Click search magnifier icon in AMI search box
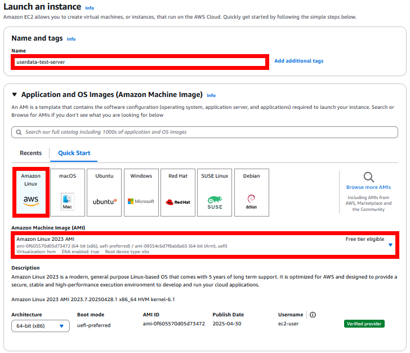This screenshot has height=353, width=410. [x=19, y=132]
